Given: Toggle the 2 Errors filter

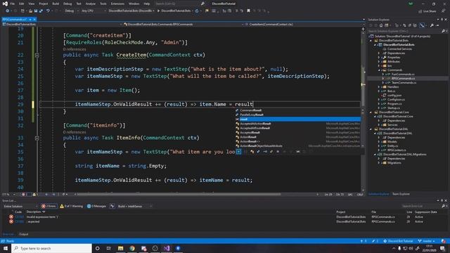Looking at the screenshot, I should tap(49, 206).
